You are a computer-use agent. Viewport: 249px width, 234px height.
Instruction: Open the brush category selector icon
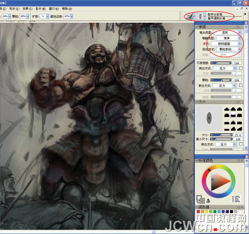[x=191, y=16]
